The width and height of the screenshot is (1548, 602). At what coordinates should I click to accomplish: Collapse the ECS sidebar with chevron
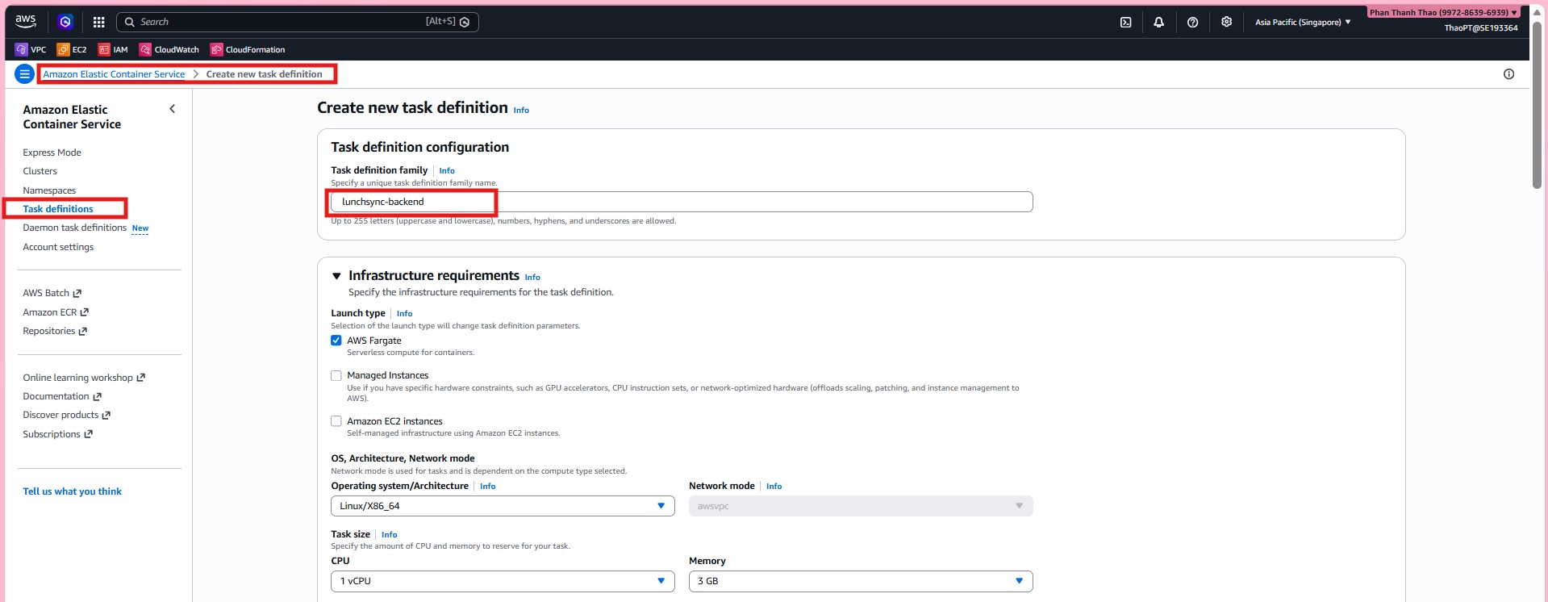click(x=172, y=109)
